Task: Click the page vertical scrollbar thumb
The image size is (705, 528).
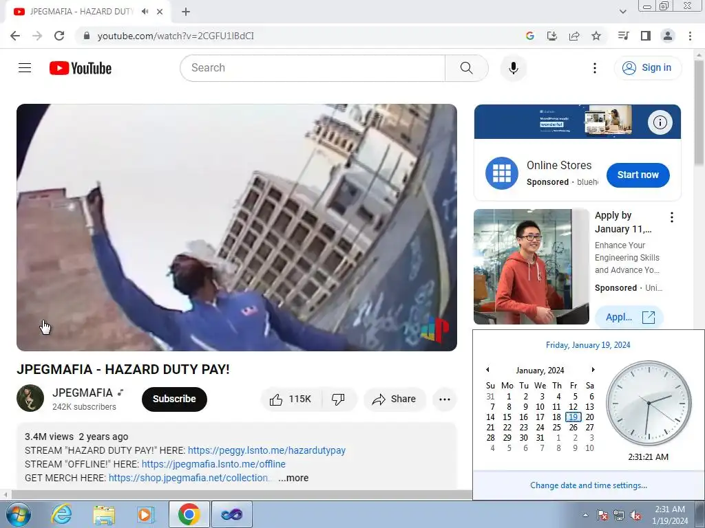Action: 699,112
